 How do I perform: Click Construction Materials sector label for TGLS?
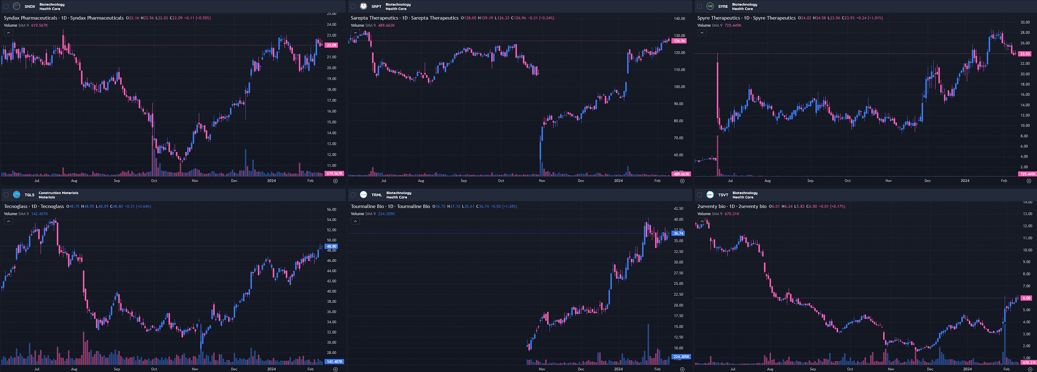pos(58,193)
